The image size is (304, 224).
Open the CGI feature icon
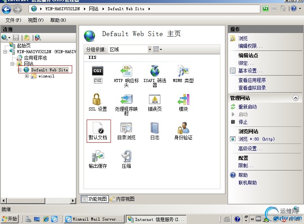click(x=98, y=74)
